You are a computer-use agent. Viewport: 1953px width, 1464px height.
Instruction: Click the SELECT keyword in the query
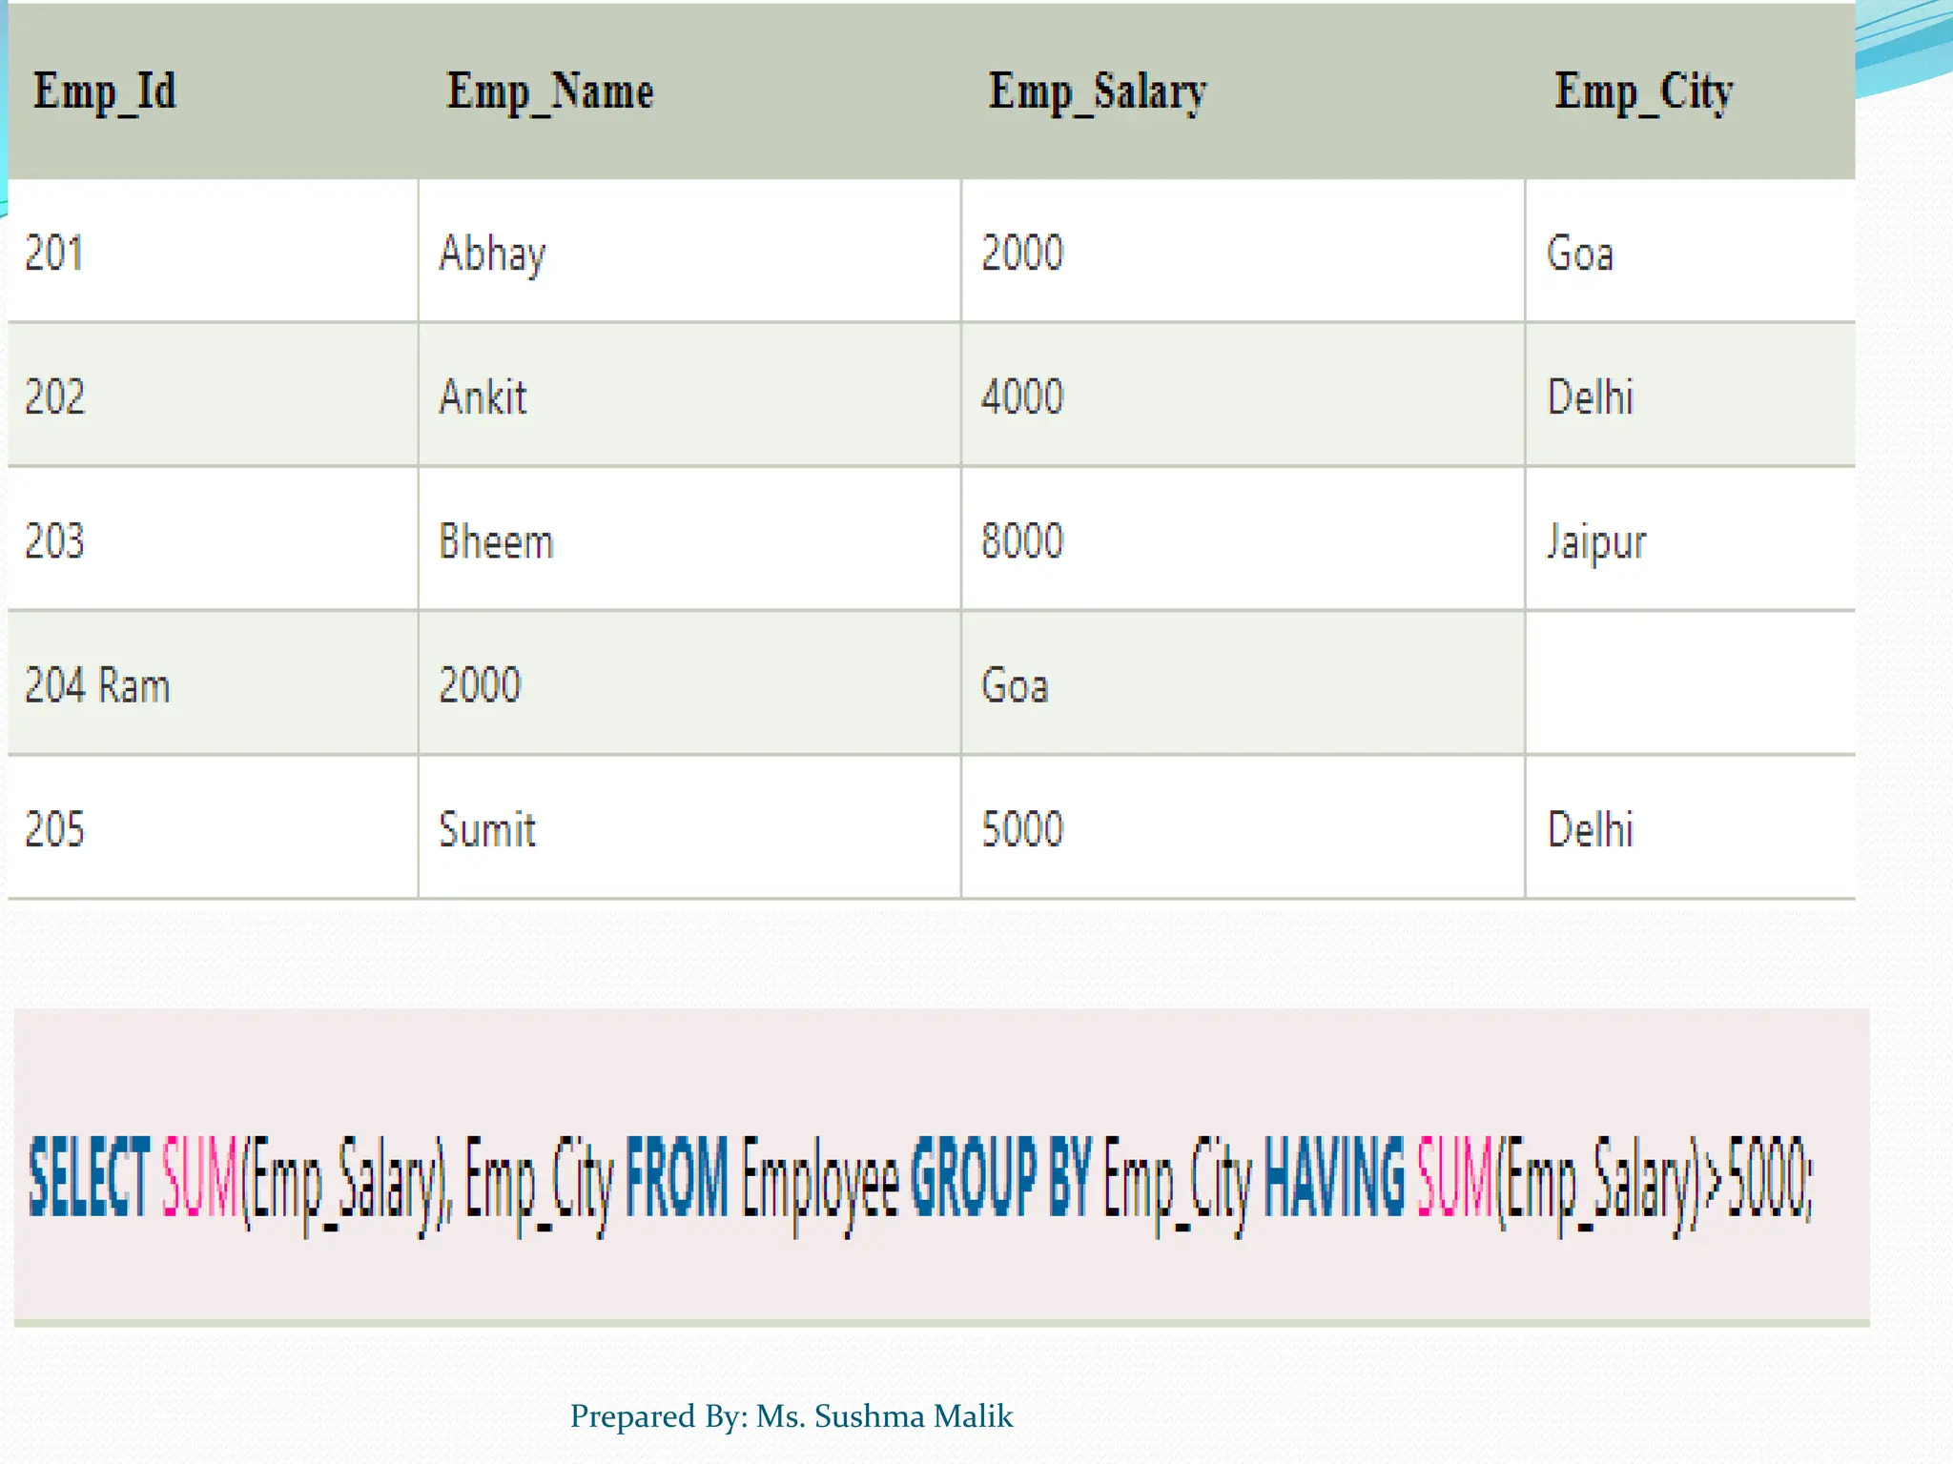coord(89,1177)
